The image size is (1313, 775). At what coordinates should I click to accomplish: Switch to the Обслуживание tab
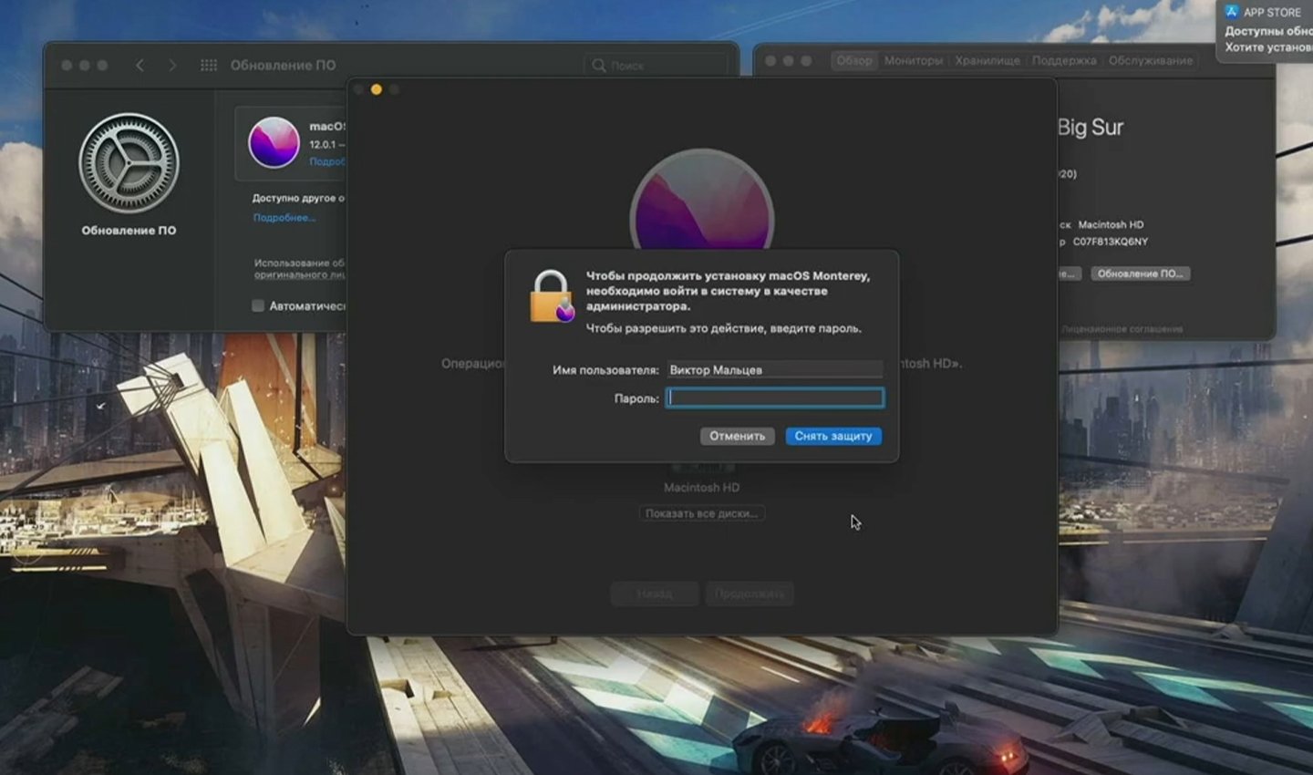(1151, 60)
